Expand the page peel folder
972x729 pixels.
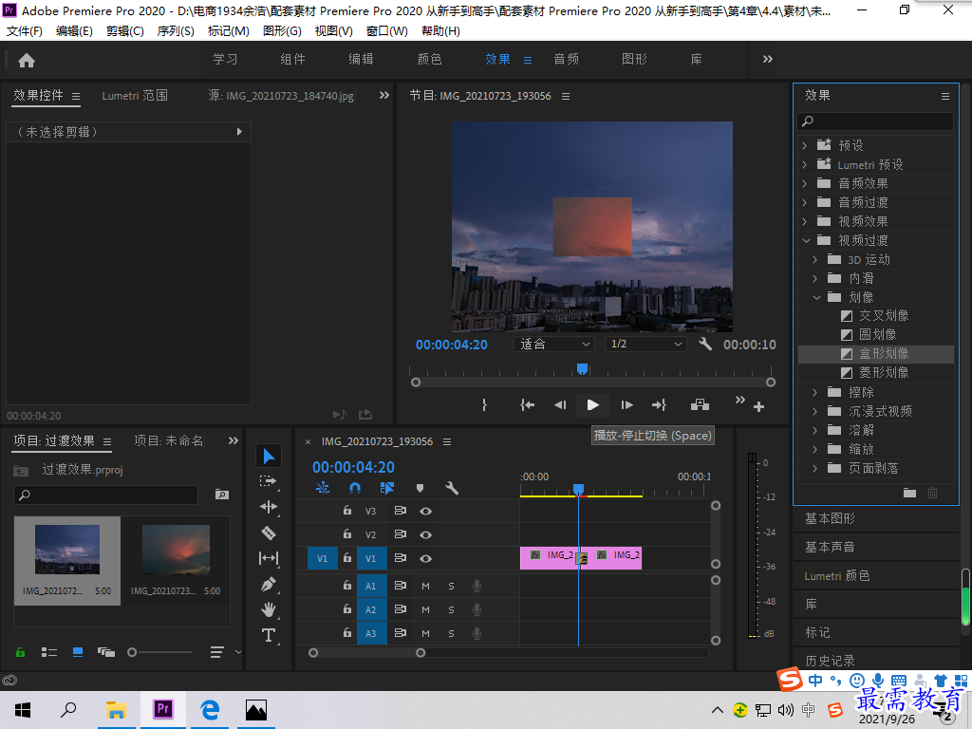[815, 468]
